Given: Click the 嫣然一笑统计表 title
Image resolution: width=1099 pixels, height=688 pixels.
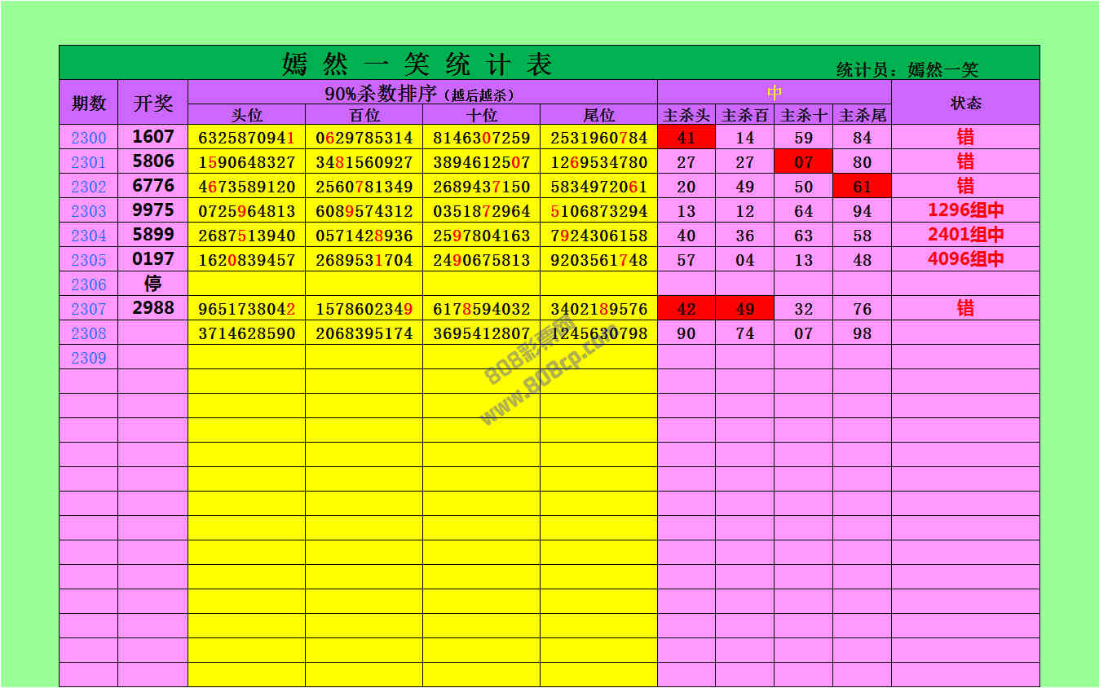Looking at the screenshot, I should coord(417,64).
